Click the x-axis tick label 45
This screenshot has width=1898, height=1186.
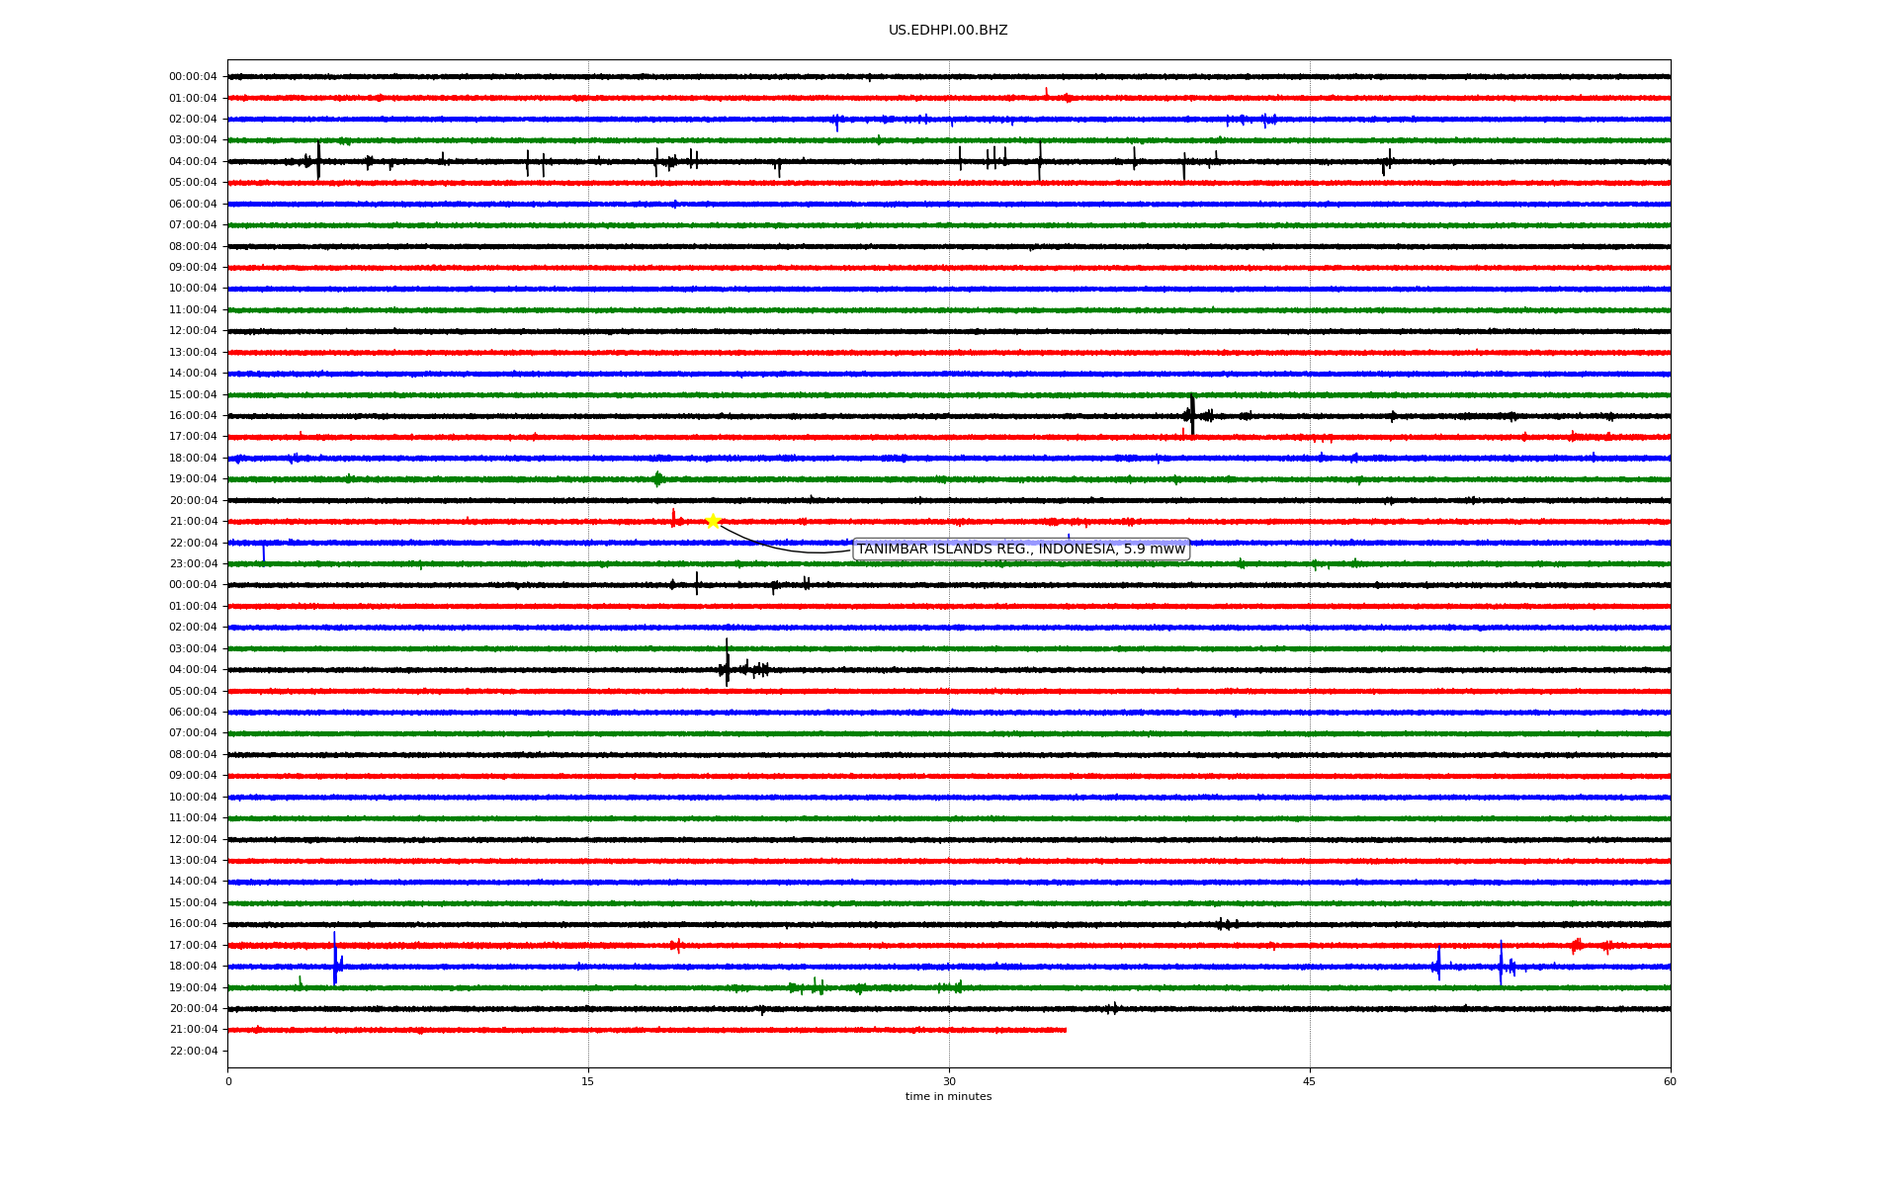1310,1081
